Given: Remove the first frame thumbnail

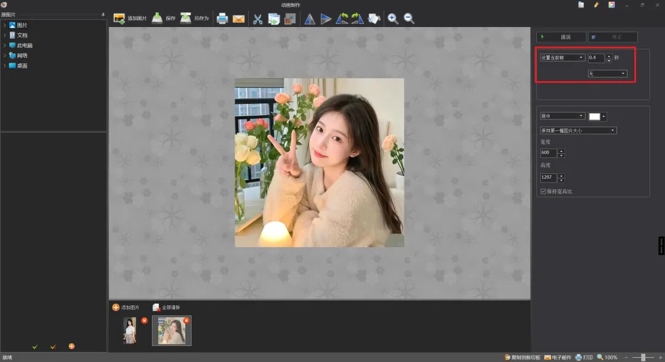Looking at the screenshot, I should coord(144,320).
